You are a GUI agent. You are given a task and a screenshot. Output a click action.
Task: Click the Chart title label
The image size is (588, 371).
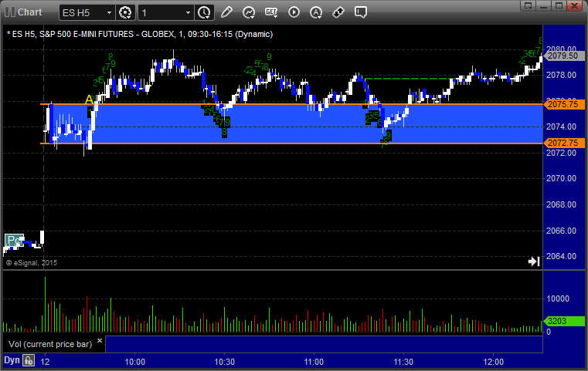29,12
